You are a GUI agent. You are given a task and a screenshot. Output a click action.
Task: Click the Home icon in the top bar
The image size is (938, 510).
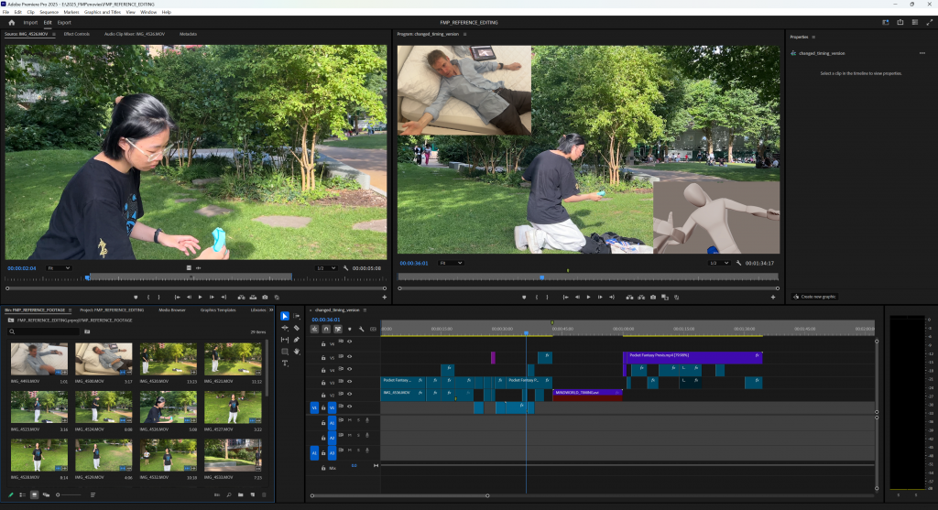(x=11, y=22)
